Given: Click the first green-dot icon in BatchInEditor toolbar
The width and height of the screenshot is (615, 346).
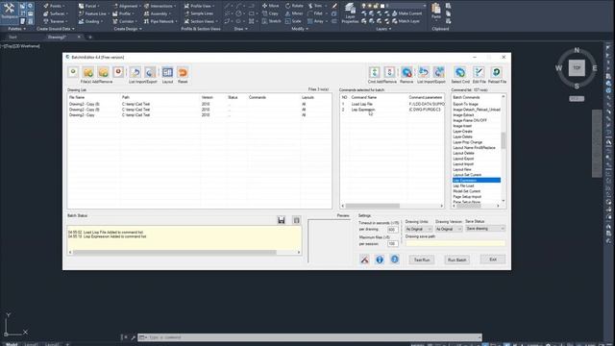Looking at the screenshot, I should [x=73, y=72].
